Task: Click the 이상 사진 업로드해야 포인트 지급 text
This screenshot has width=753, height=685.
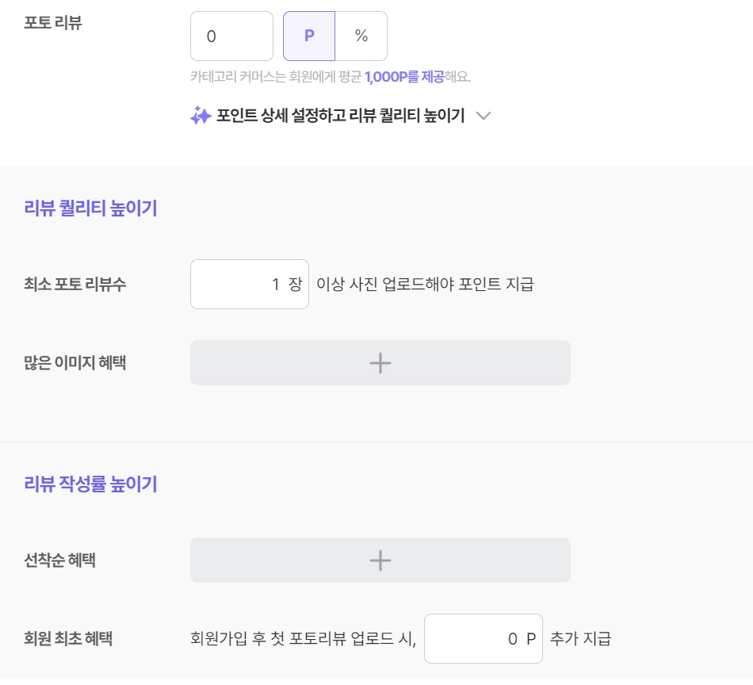Action: coord(425,284)
